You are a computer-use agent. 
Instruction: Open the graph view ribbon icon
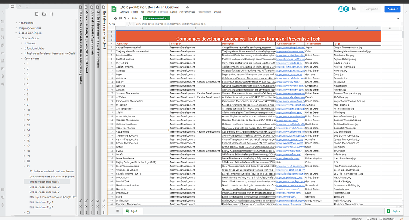pyautogui.click(x=3, y=37)
